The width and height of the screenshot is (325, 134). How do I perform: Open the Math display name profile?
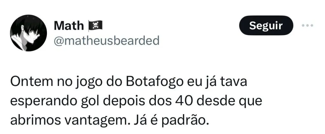69,26
